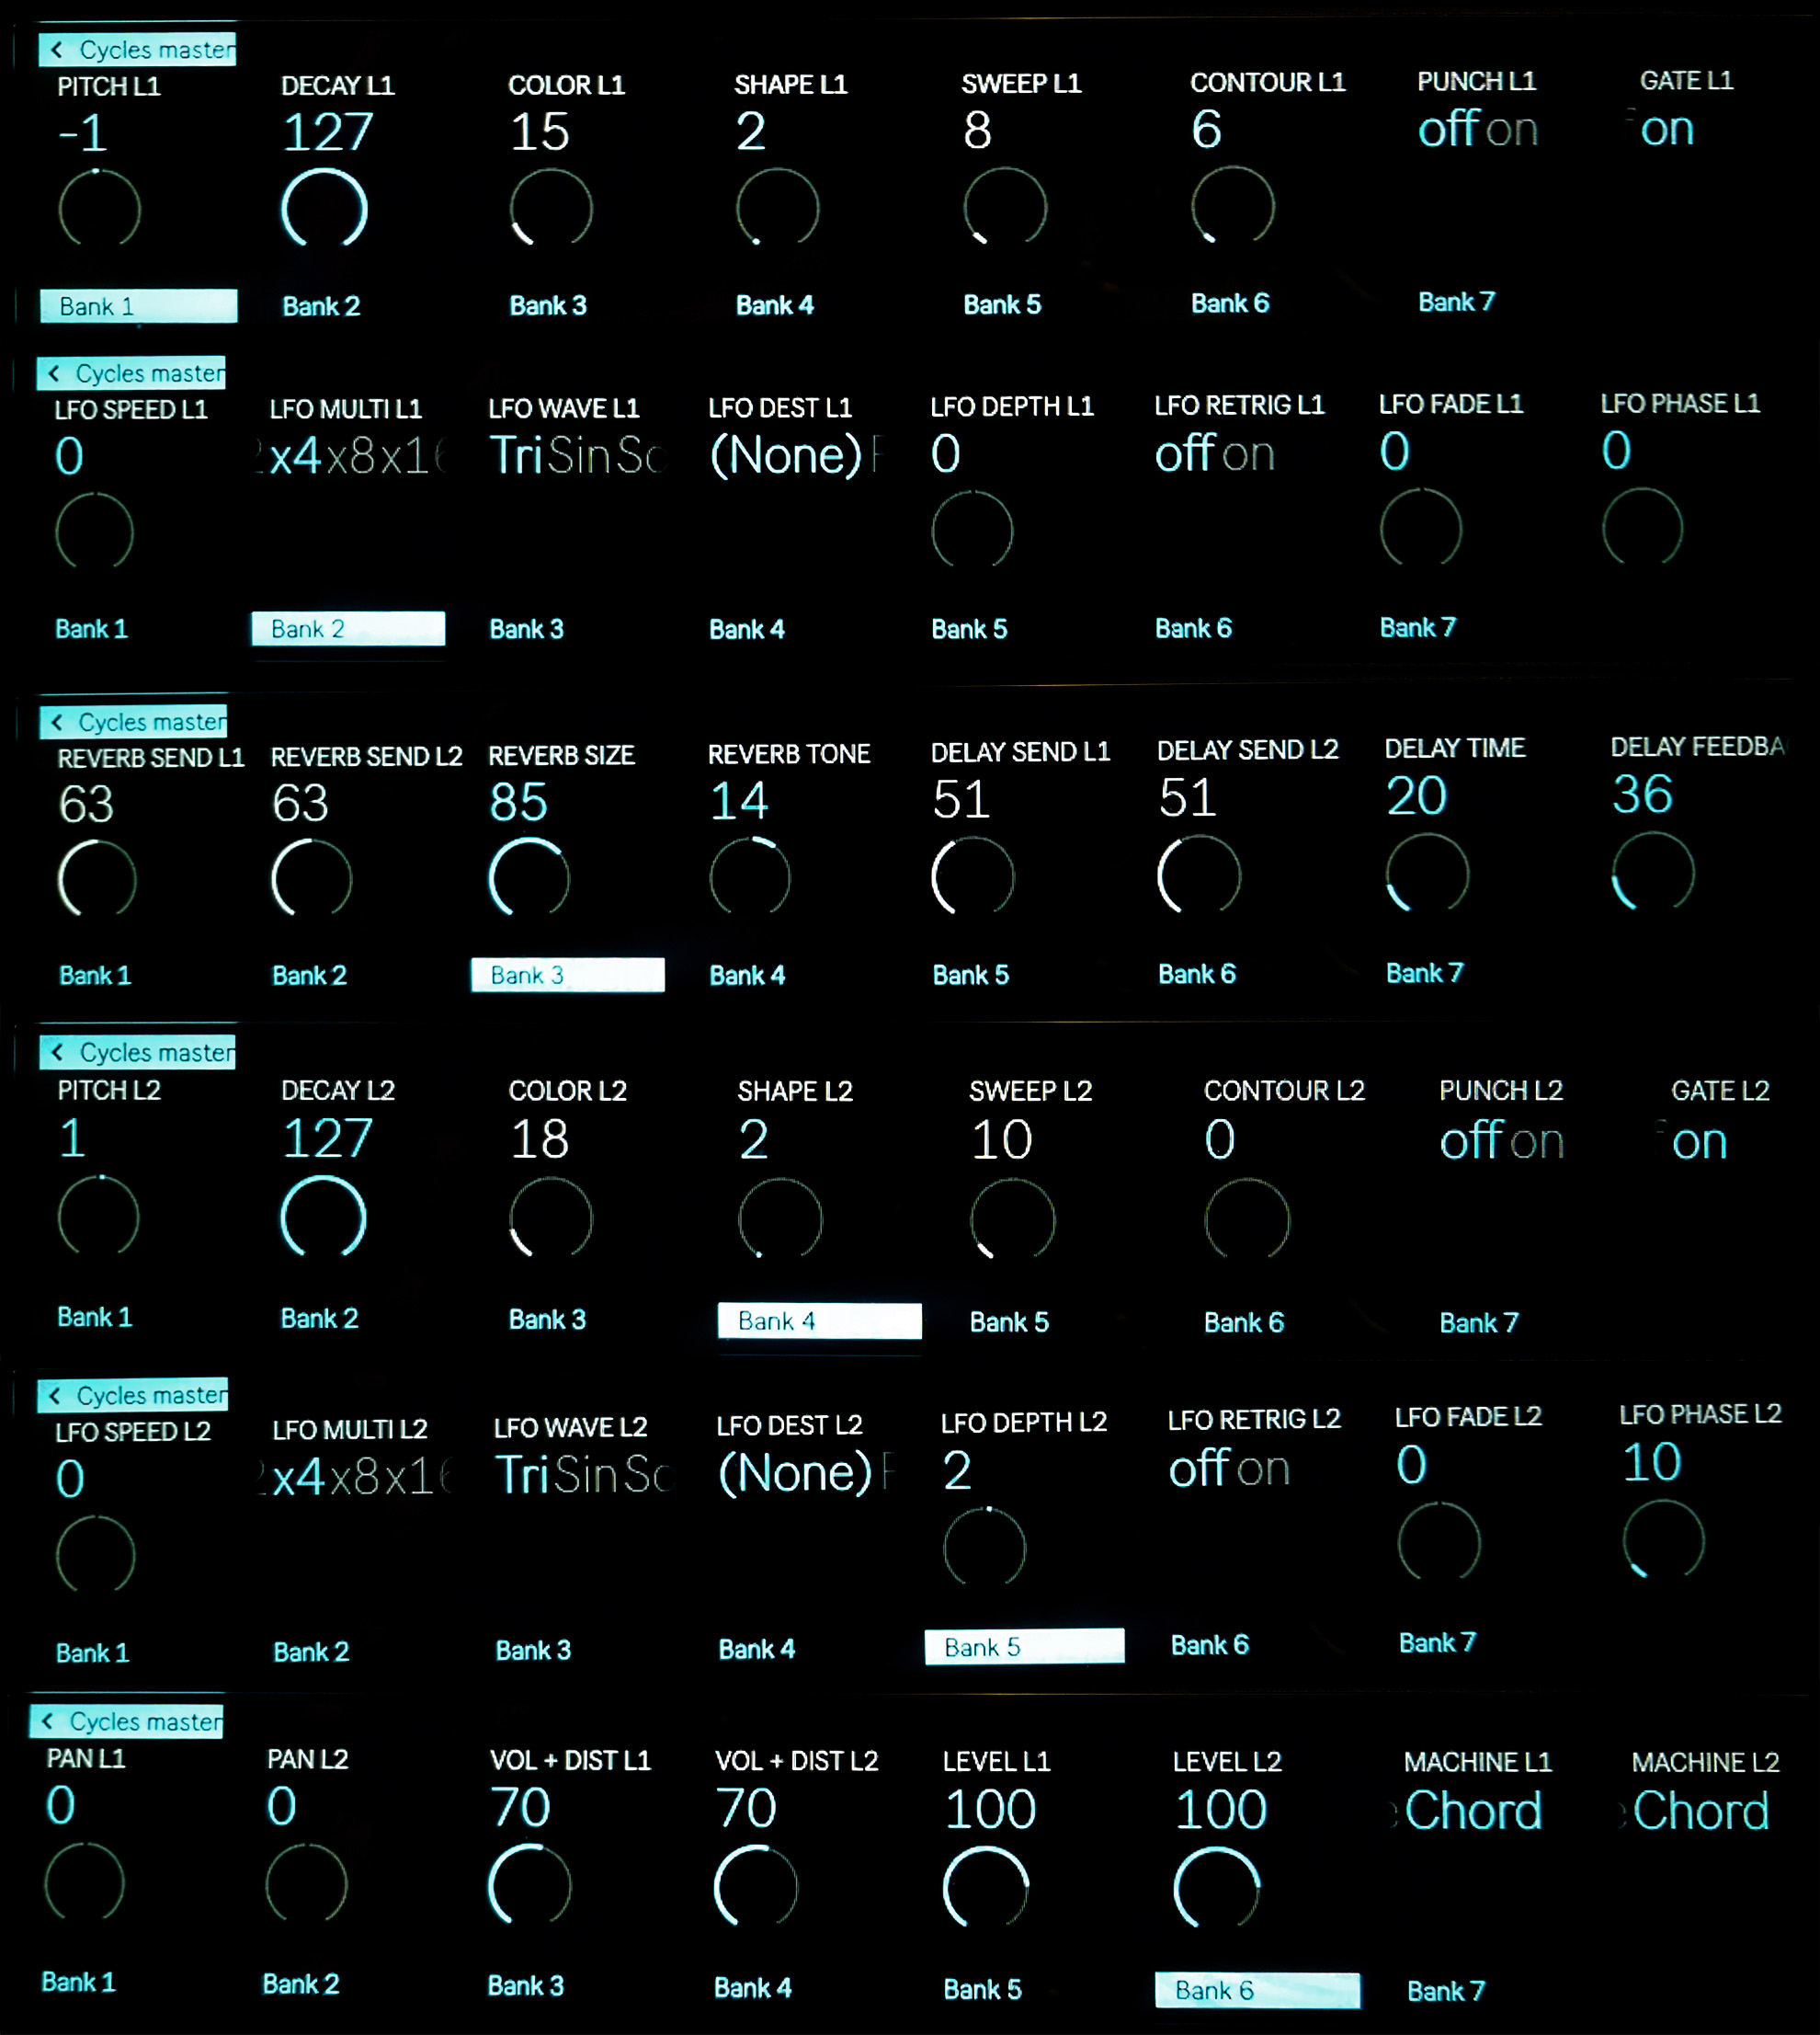
Task: Toggle LFO RETRIG L1 off/on
Action: pos(1214,454)
